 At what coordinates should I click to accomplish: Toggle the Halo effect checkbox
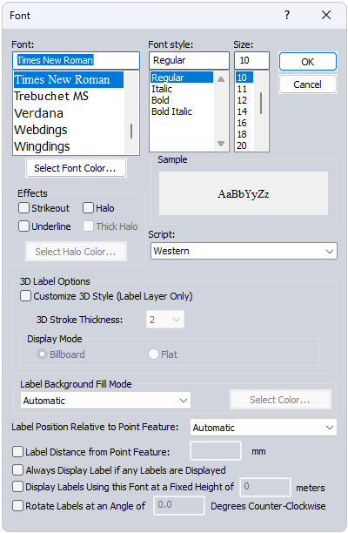(x=88, y=207)
